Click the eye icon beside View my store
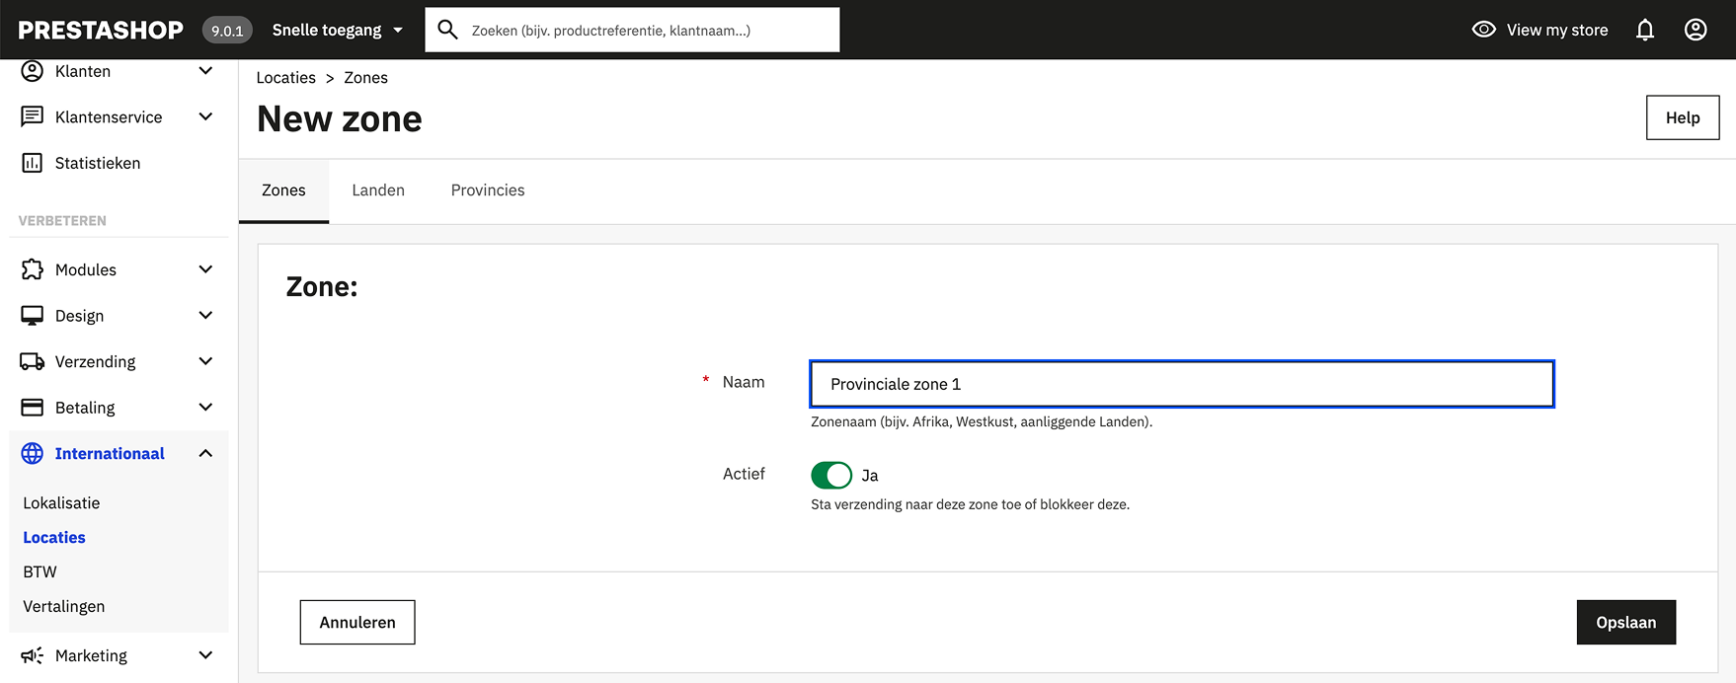The height and width of the screenshot is (683, 1736). click(x=1483, y=30)
